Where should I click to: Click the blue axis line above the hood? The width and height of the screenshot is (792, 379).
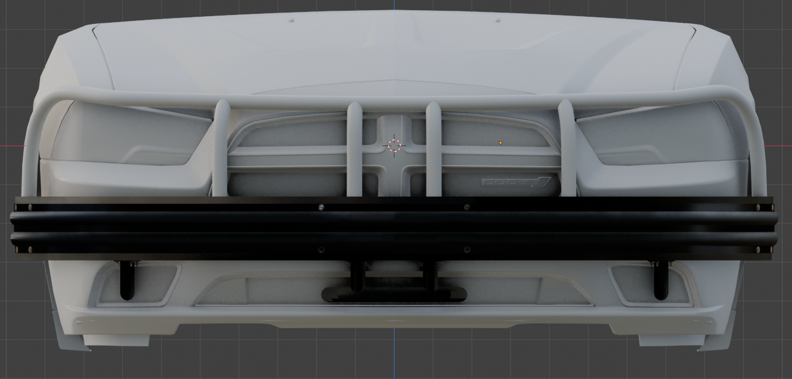coord(394,5)
